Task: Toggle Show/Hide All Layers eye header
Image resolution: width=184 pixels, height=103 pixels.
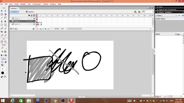Action: coord(29,15)
